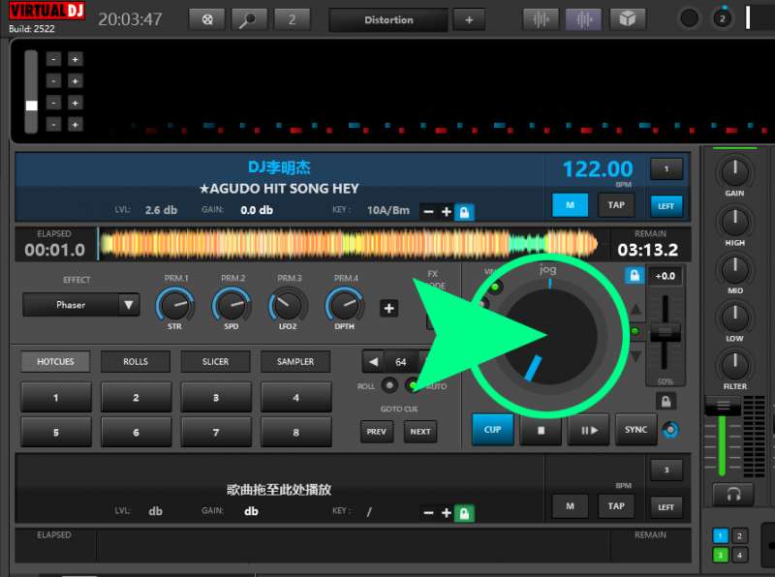Trigger hotcue pad 8
775x577 pixels.
pos(296,432)
